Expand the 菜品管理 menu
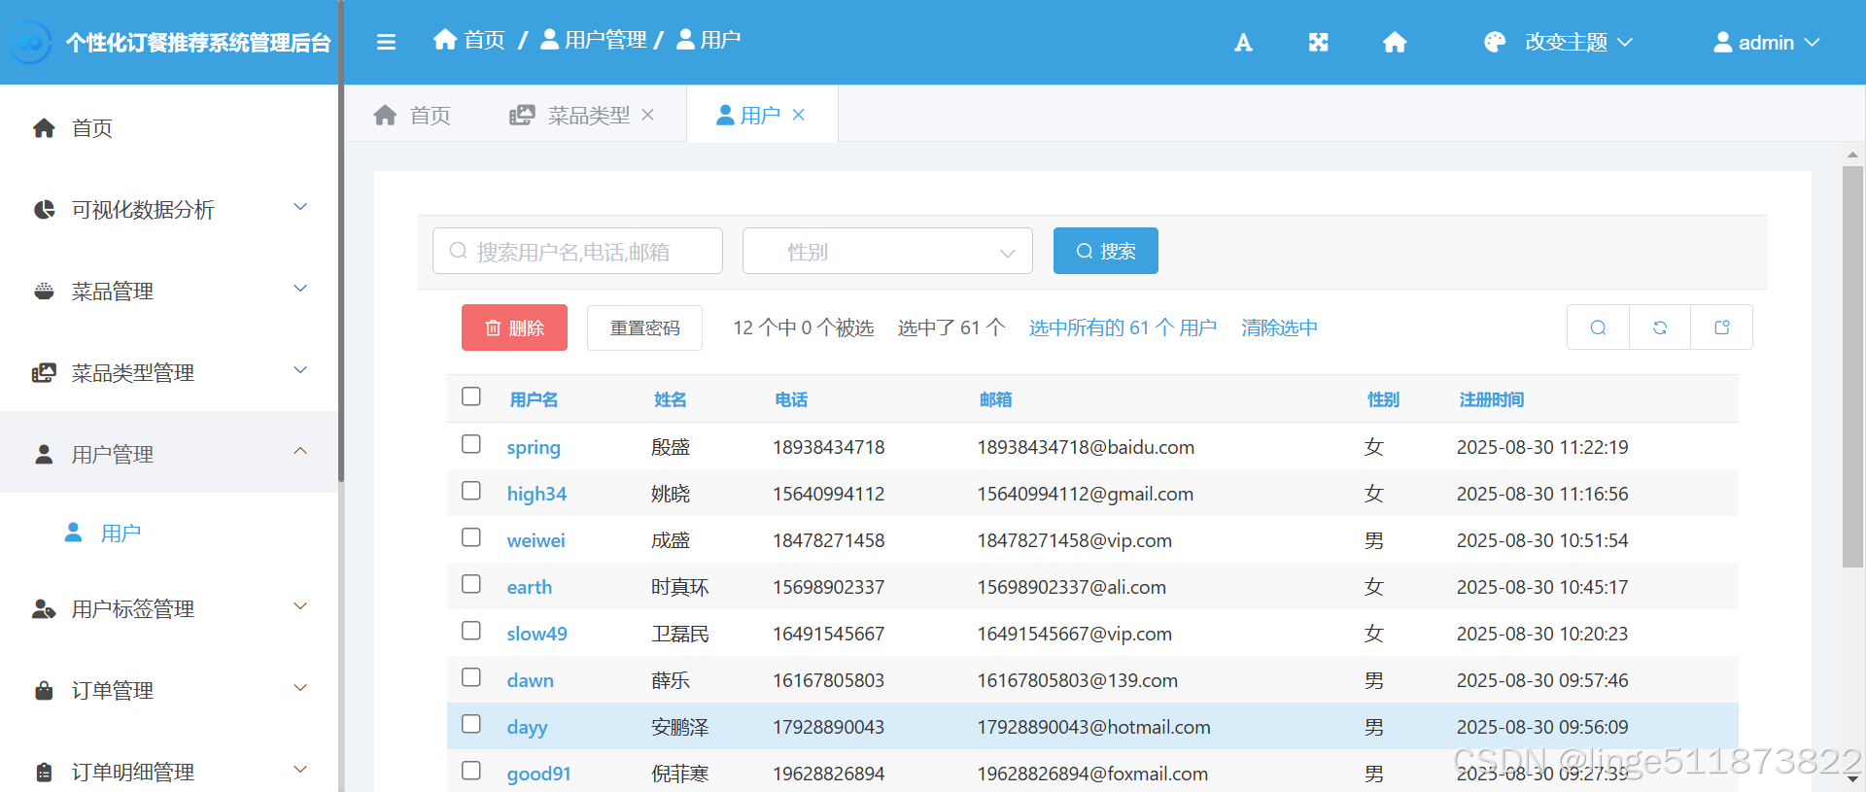 tap(301, 289)
